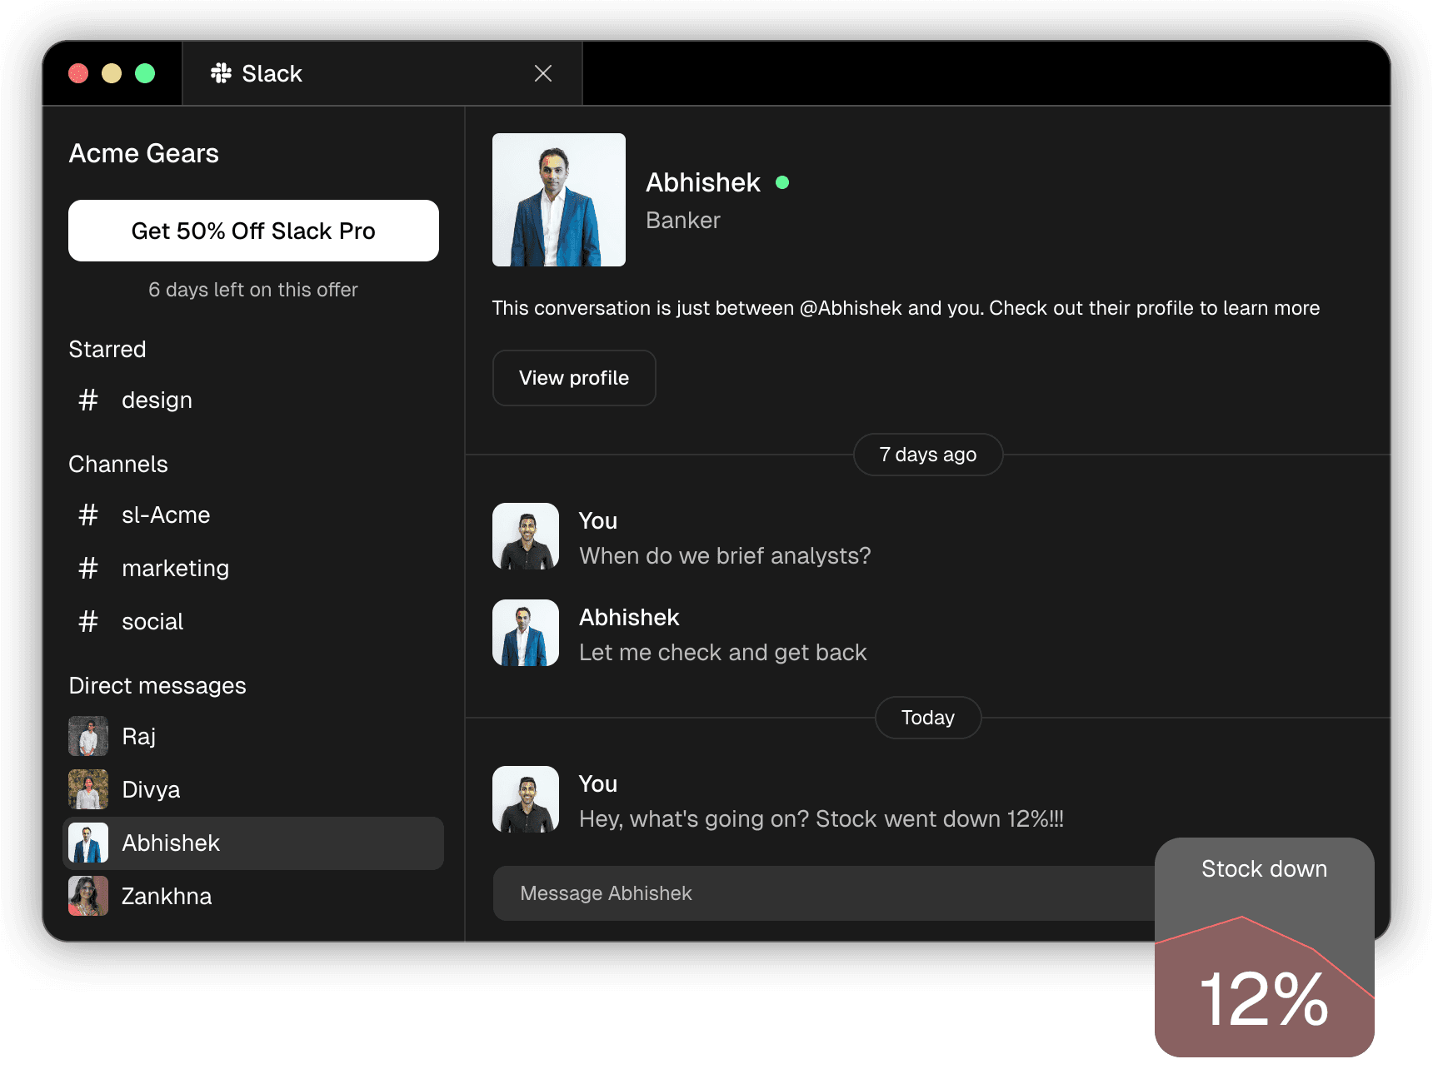Focus the Message Abhishek input field
This screenshot has height=1074, width=1433.
click(x=824, y=893)
